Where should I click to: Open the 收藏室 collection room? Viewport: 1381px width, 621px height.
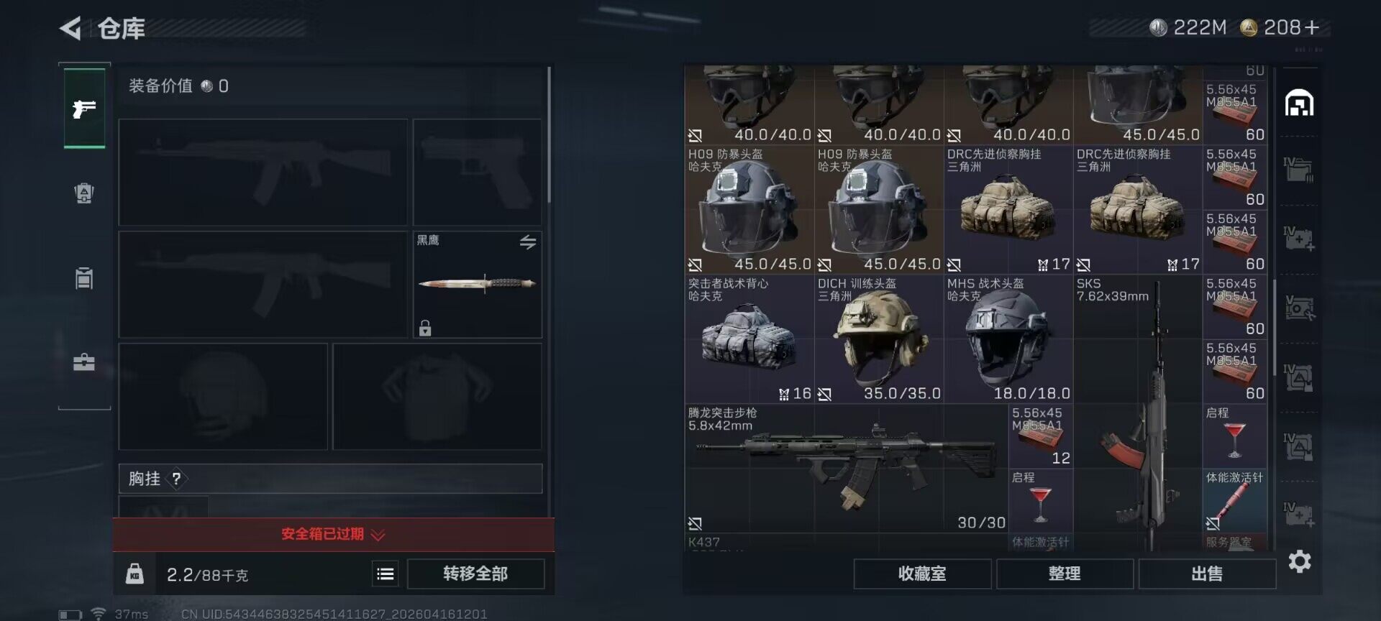[x=922, y=574]
